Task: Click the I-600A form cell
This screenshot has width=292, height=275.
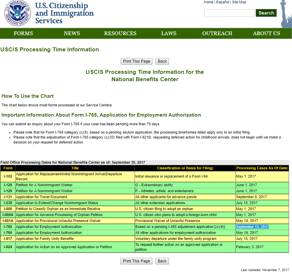Action: click(x=8, y=215)
